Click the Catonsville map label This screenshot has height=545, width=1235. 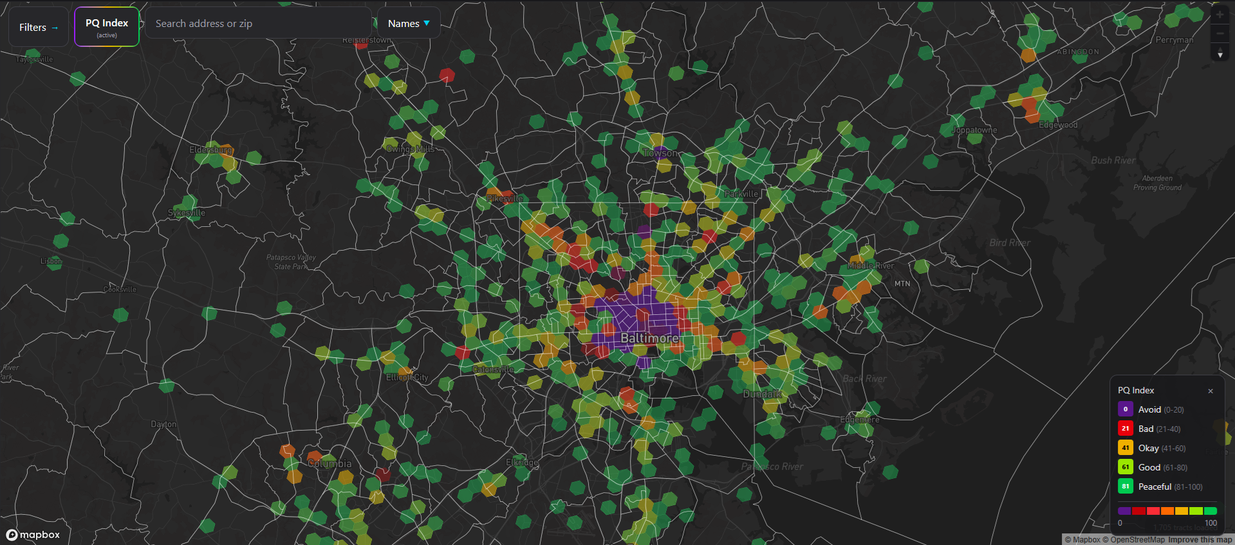click(x=493, y=370)
